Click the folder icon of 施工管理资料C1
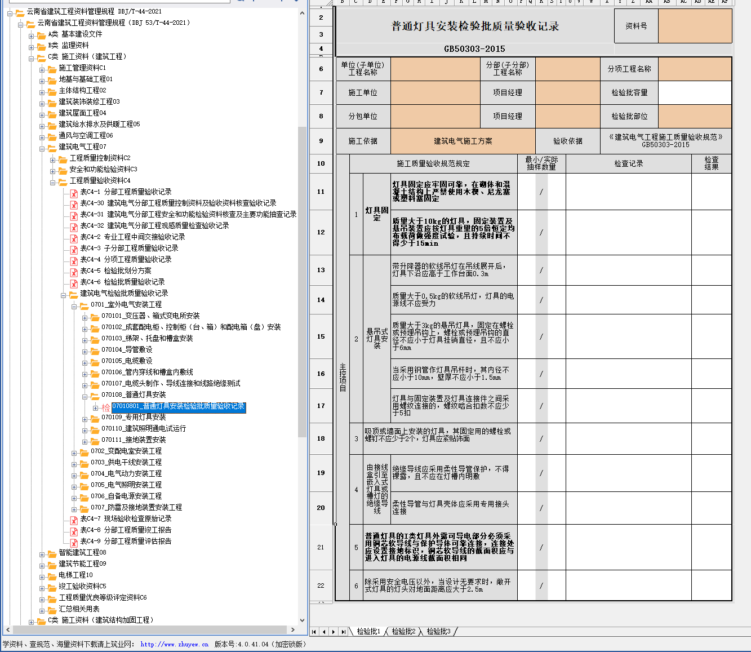Image resolution: width=751 pixels, height=652 pixels. pyautogui.click(x=52, y=69)
